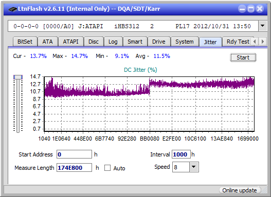
Task: Open the Speed dropdown list
Action: click(194, 167)
